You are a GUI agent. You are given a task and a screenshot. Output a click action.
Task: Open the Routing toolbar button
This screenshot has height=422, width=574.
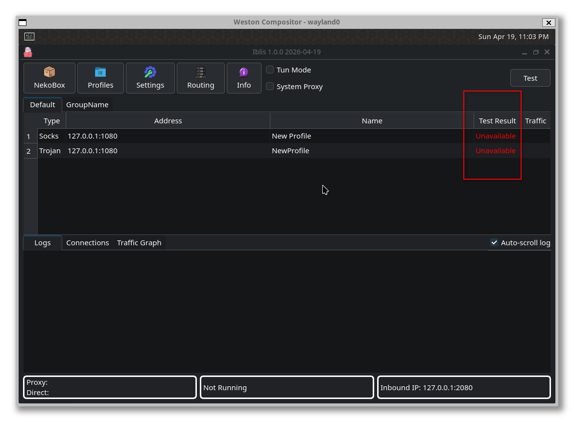201,78
